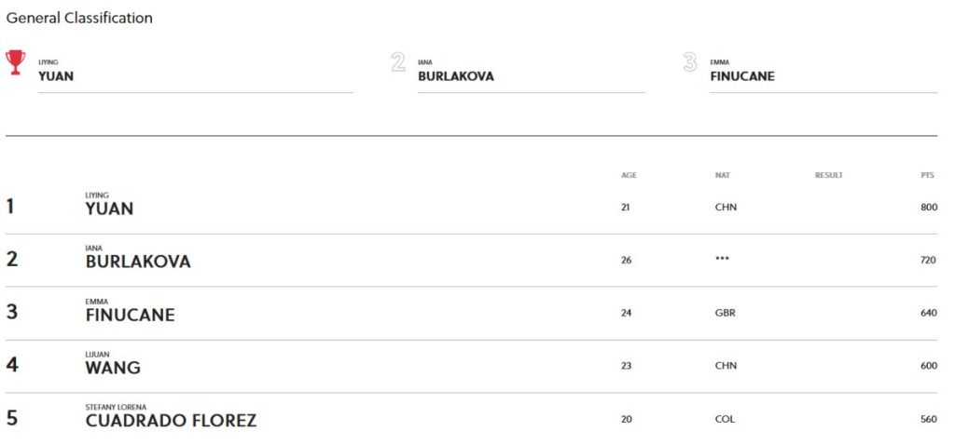Click the second place number icon
Screen dimensions: 955x444
(x=398, y=62)
